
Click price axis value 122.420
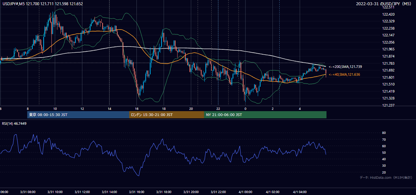click(389, 14)
